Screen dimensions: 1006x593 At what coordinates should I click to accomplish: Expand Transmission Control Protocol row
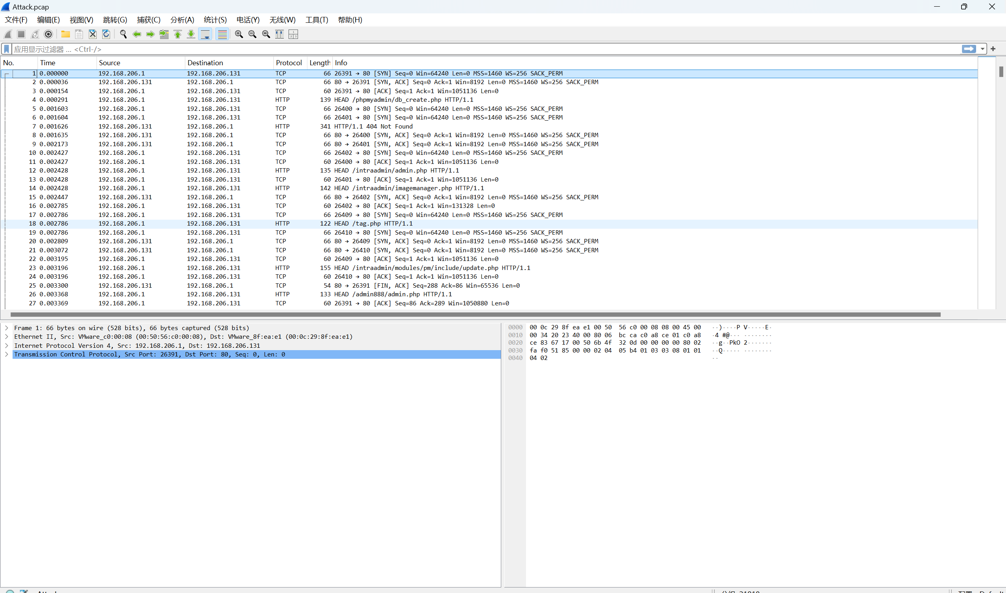(7, 354)
